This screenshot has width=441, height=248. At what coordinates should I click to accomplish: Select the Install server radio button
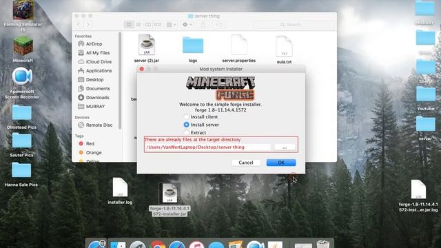187,125
